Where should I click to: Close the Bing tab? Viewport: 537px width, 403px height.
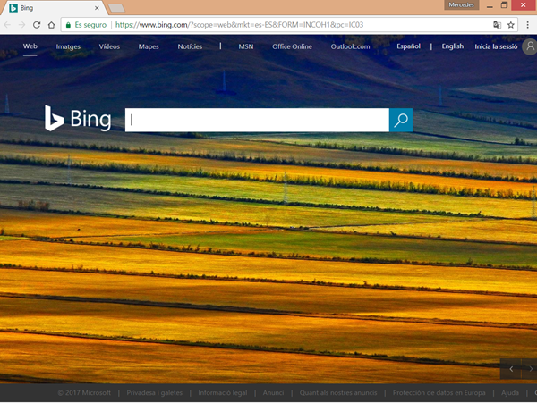[x=97, y=8]
